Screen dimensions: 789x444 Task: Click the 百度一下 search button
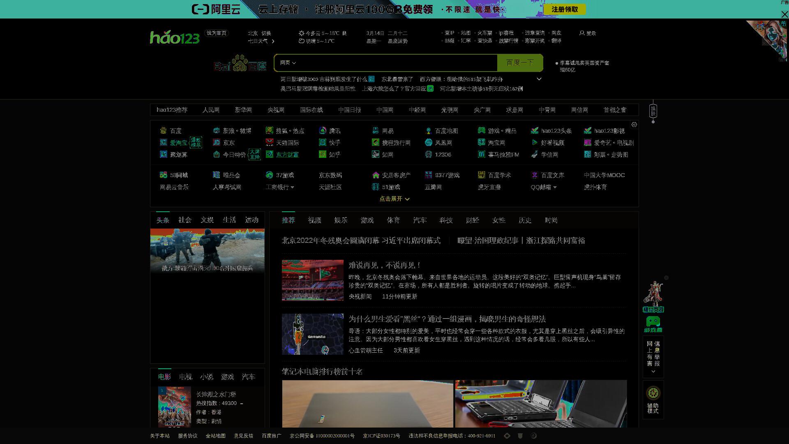coord(520,62)
